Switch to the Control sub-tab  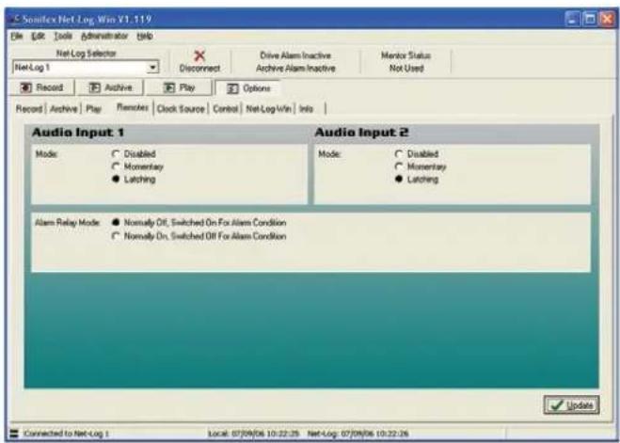pos(226,109)
